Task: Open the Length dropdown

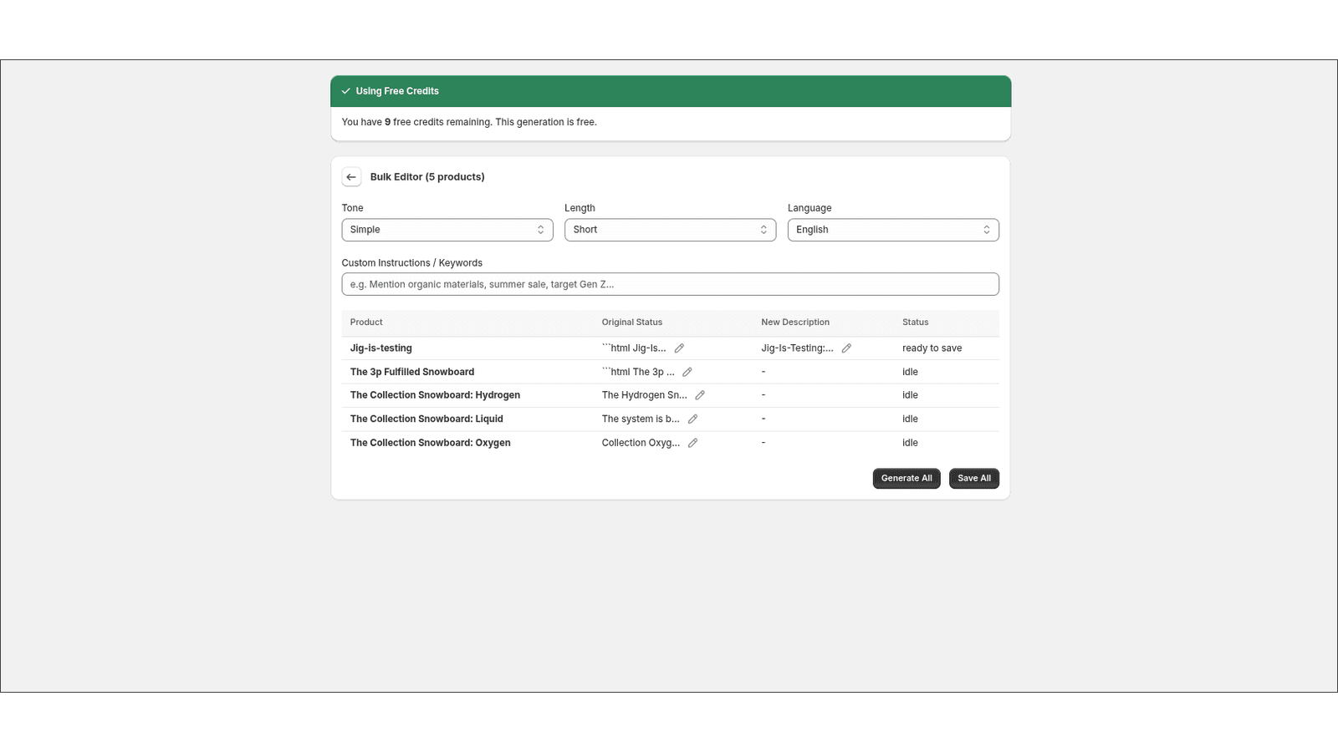Action: [x=670, y=229]
